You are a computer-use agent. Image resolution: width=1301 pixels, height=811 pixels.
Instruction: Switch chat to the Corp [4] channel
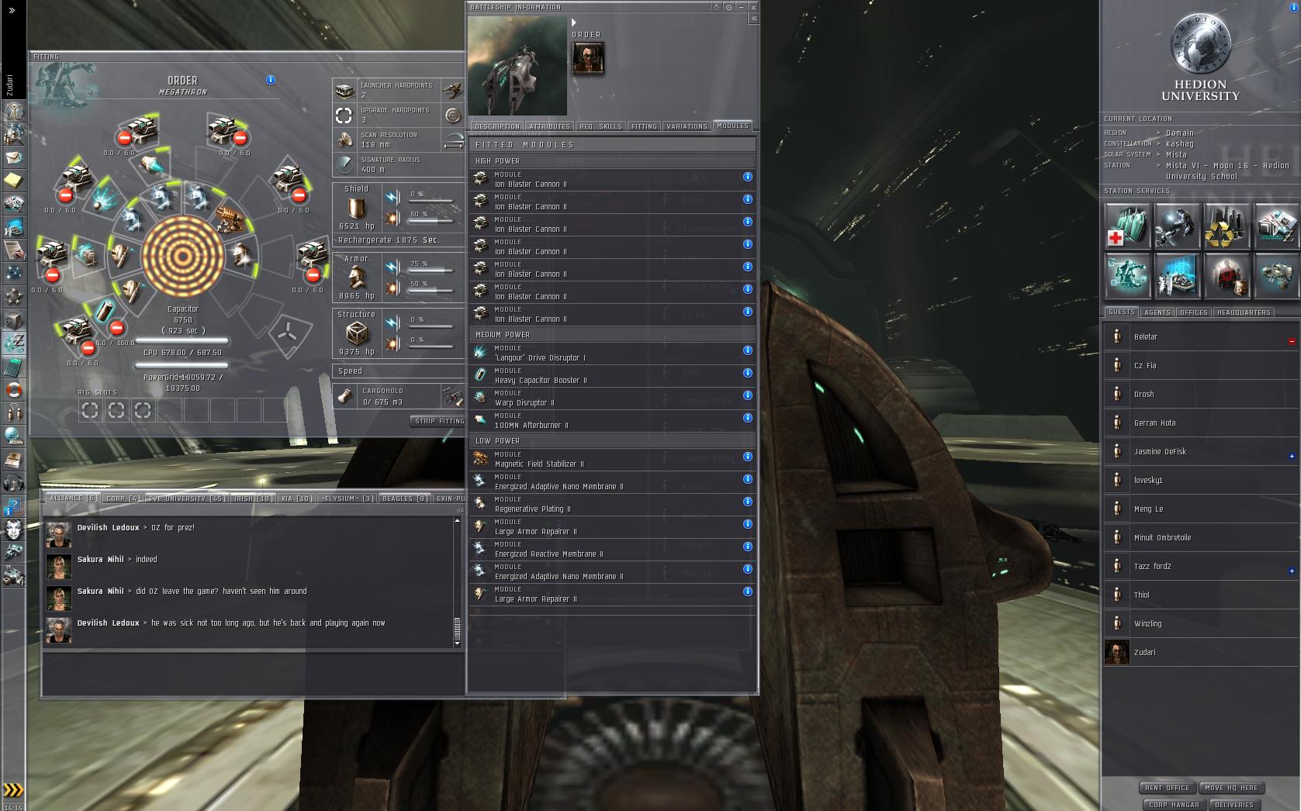(x=123, y=499)
